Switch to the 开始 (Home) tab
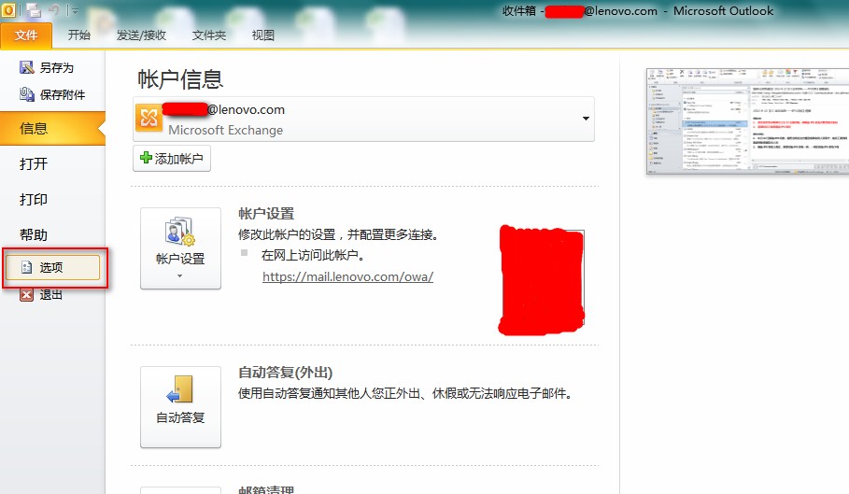 click(x=79, y=35)
